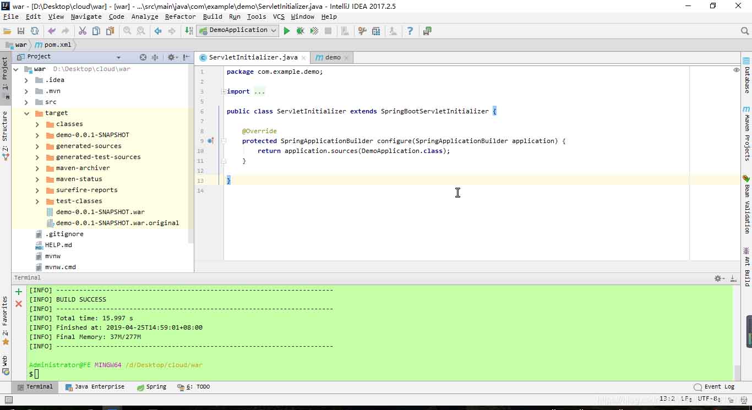Close the ServletInitializer.java tab
Viewport: 752px width, 410px height.
tap(304, 57)
